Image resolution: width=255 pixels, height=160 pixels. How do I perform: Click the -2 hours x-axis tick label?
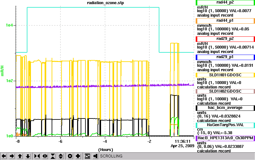point(149,141)
